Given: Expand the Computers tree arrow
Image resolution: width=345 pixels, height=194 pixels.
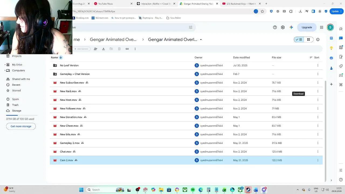Looking at the screenshot, I should click(x=5, y=70).
